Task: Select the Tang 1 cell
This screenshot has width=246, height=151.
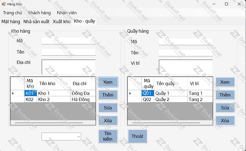Action: point(200,93)
